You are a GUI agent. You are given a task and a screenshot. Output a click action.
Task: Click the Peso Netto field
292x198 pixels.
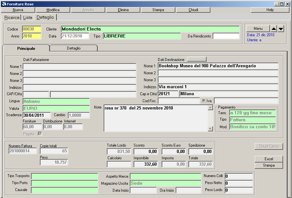pos(239,183)
